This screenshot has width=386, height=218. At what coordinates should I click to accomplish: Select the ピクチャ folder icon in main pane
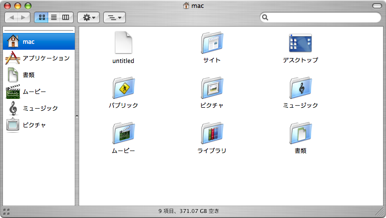click(212, 88)
